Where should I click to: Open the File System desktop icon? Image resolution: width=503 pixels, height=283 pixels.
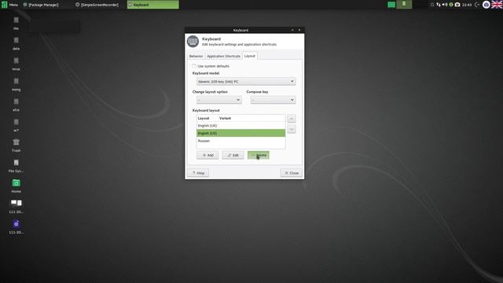(x=16, y=166)
